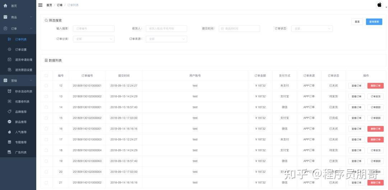Toggle the hamburger sidebar collapse icon
Screen dimensions: 388x190
pyautogui.click(x=40, y=5)
